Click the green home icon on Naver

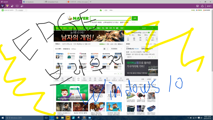pos(101,10)
